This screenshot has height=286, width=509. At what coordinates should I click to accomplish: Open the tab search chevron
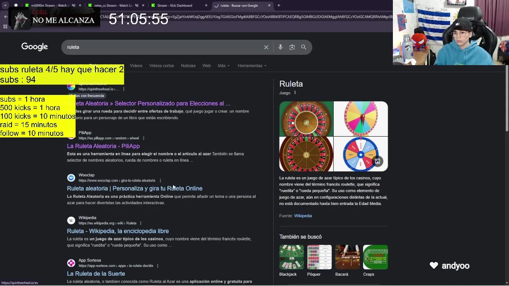click(5, 6)
